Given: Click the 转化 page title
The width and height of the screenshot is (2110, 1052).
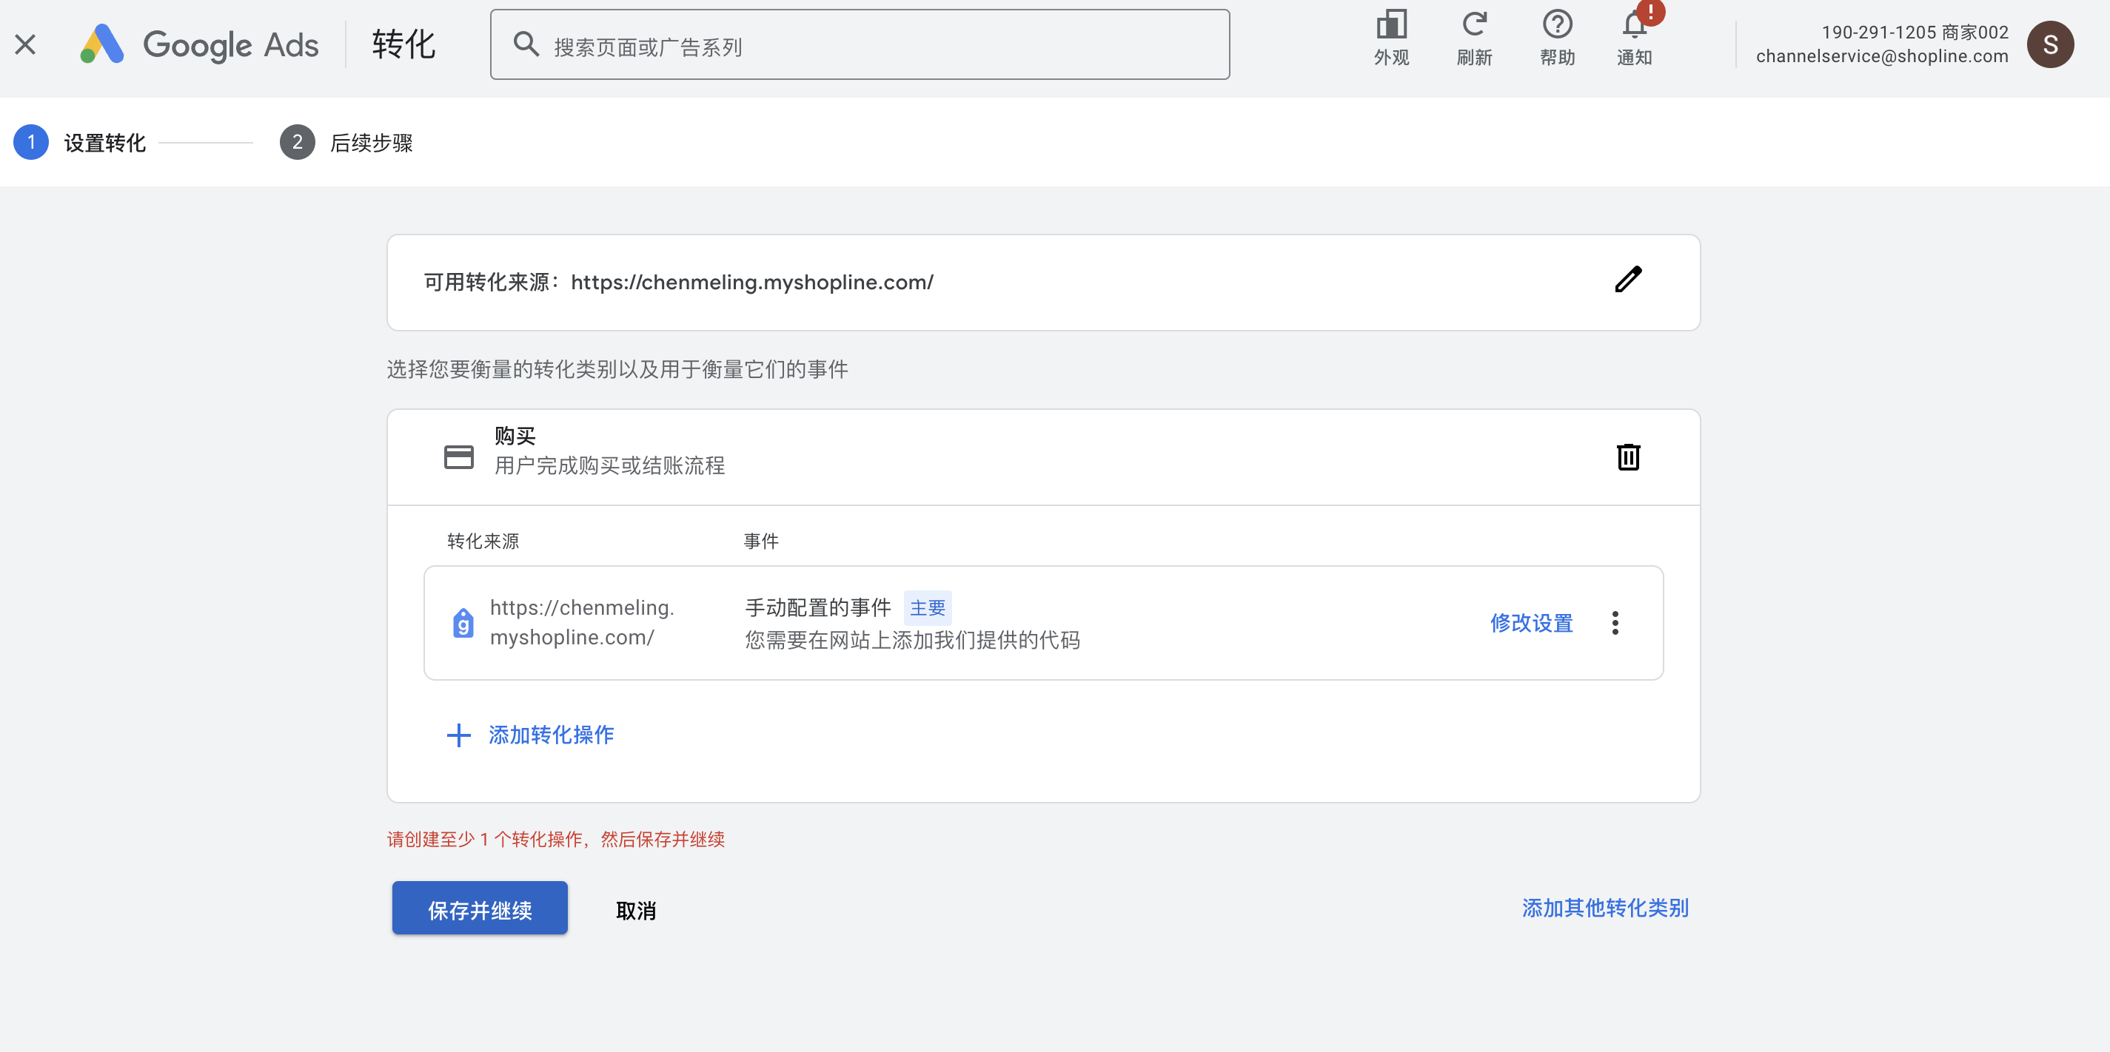Looking at the screenshot, I should point(403,44).
